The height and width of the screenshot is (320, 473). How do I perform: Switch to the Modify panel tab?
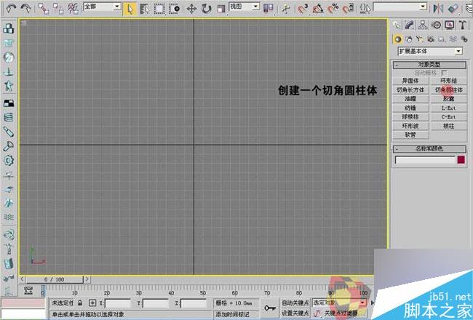(x=410, y=25)
